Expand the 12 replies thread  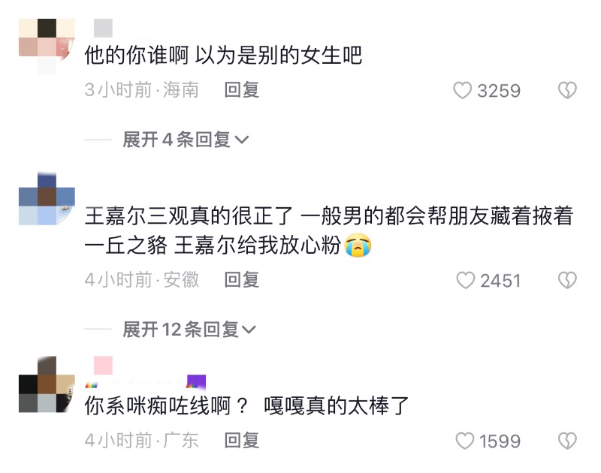tap(189, 330)
